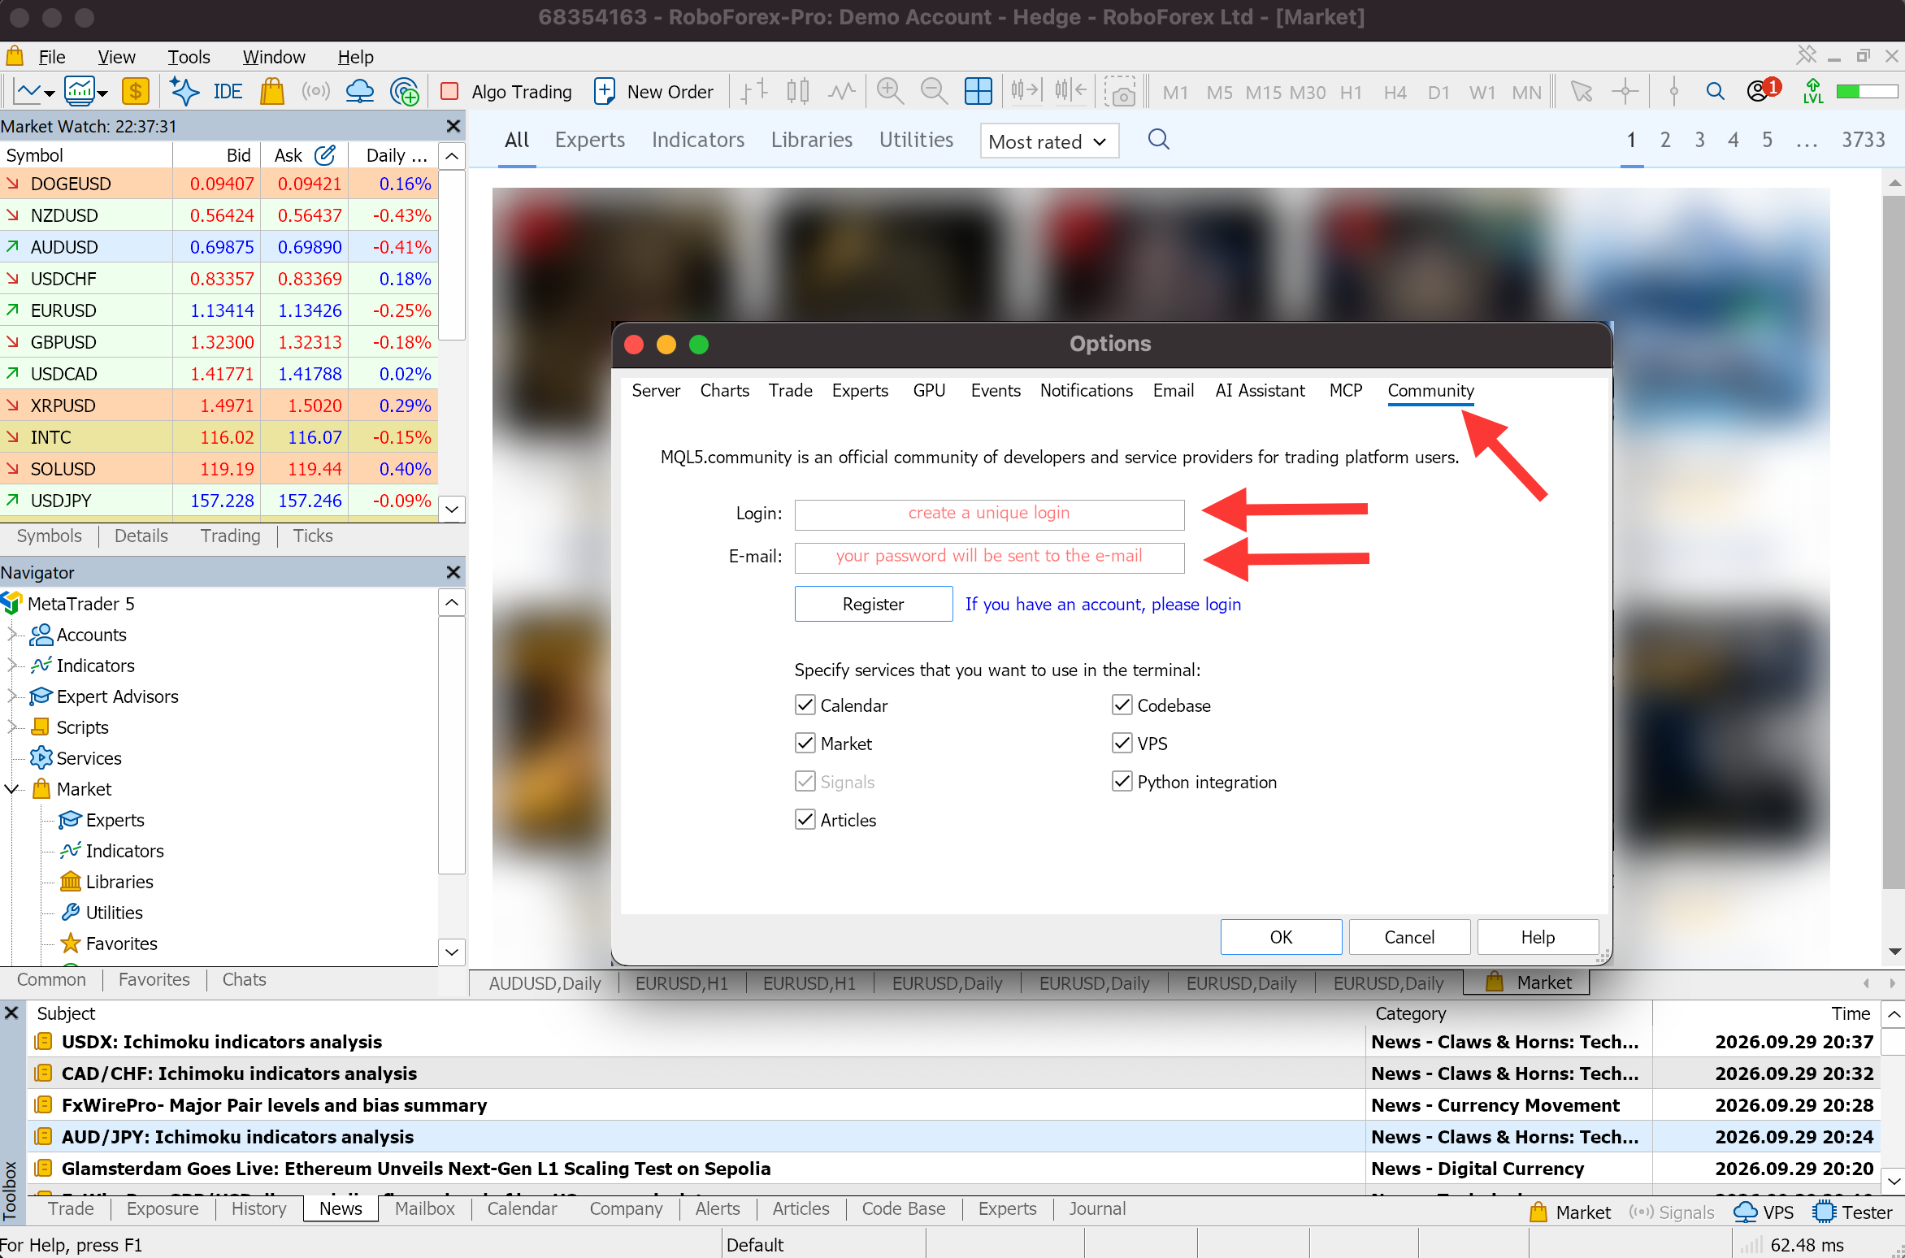Open the chart dropdown arrow in toolbar

pos(50,93)
